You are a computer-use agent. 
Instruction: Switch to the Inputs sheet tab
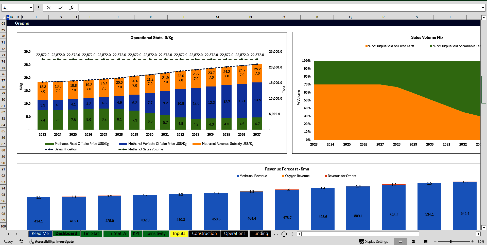point(179,234)
